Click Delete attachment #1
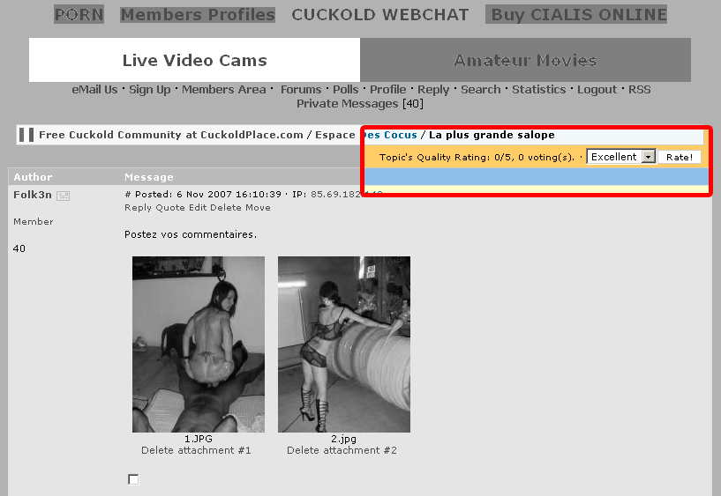The image size is (721, 496). pos(196,450)
